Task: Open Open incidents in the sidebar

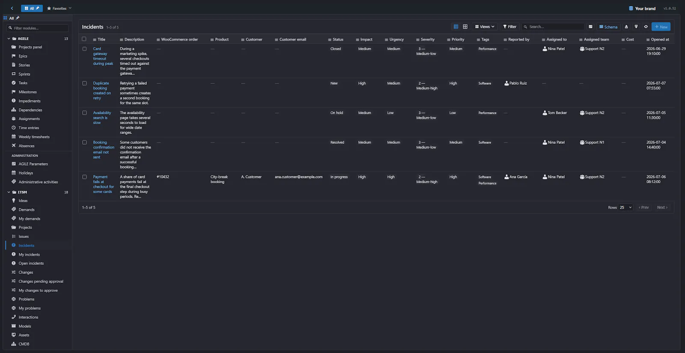Action: [31, 264]
